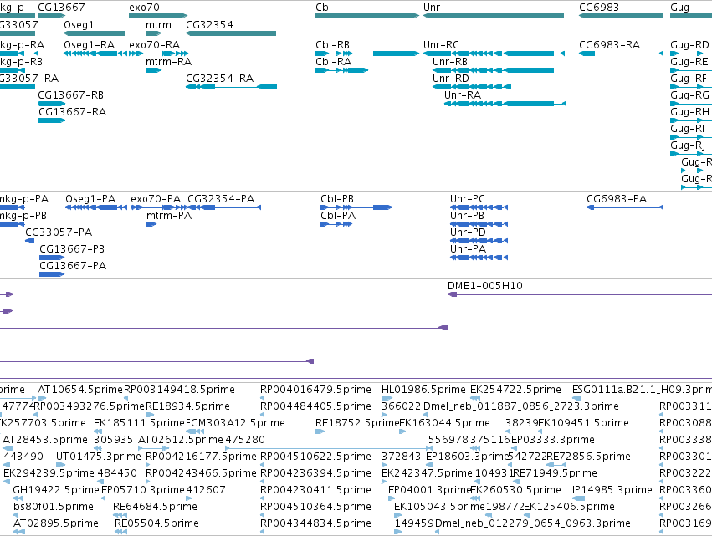Select the EK254722.5prime EST label

515,390
